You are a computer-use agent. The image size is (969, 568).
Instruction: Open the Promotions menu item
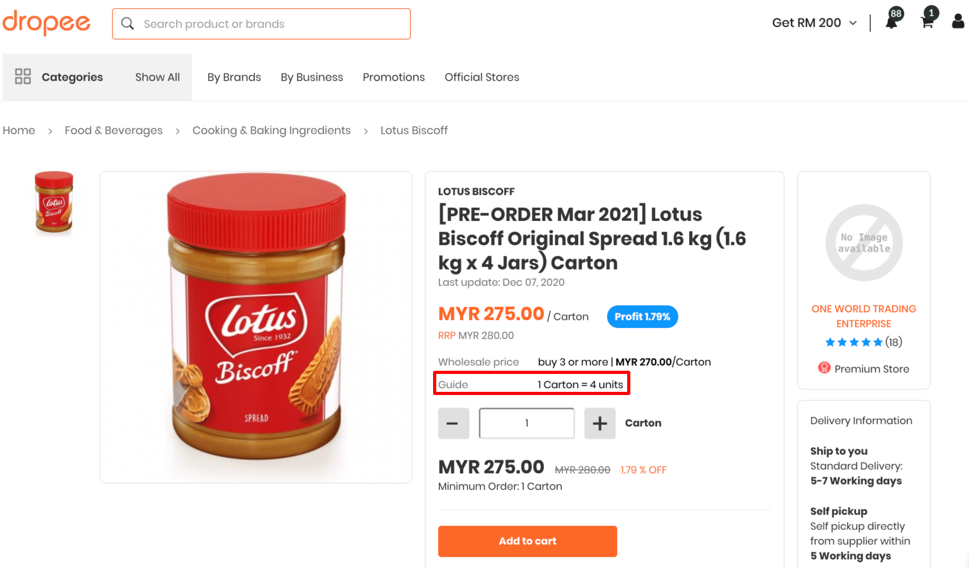(x=394, y=77)
